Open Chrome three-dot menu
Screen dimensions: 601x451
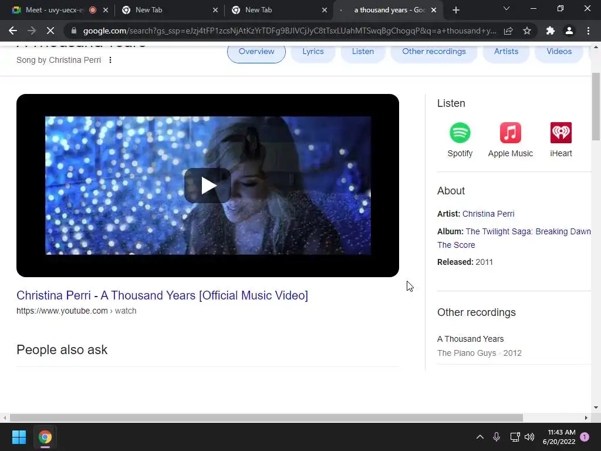coord(588,31)
